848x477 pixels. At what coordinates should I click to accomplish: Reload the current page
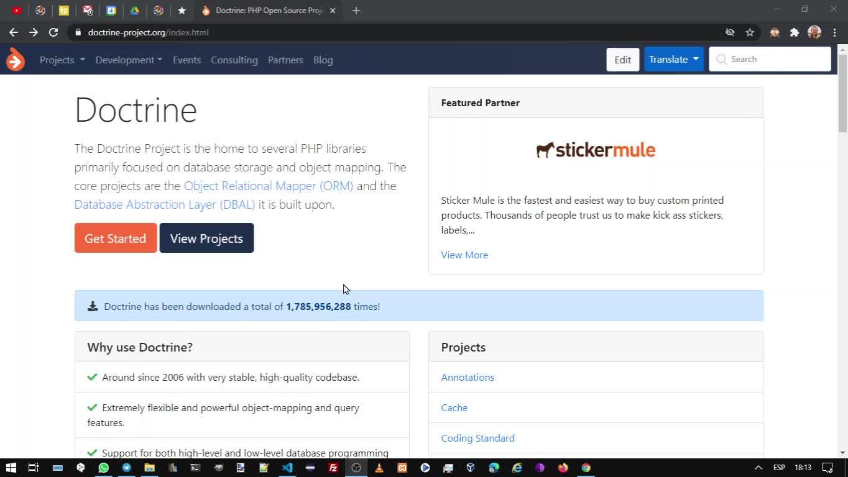point(53,32)
